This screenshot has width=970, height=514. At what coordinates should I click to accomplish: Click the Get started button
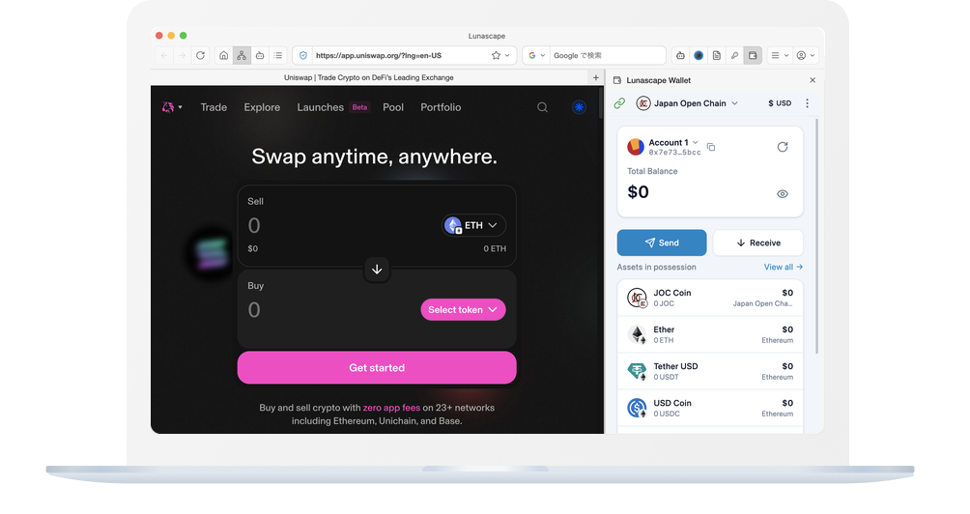(377, 367)
